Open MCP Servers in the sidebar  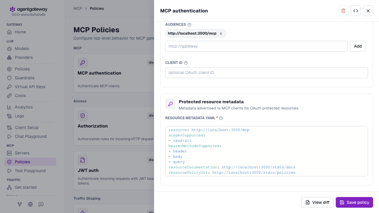30,153
